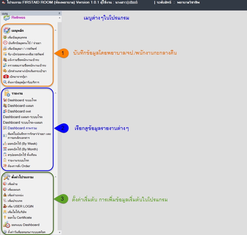Click ตั้งค่าวันที่ยอดยกมาระบบสต็อก gear icon
Screen dimensions: 247x235
[5, 232]
